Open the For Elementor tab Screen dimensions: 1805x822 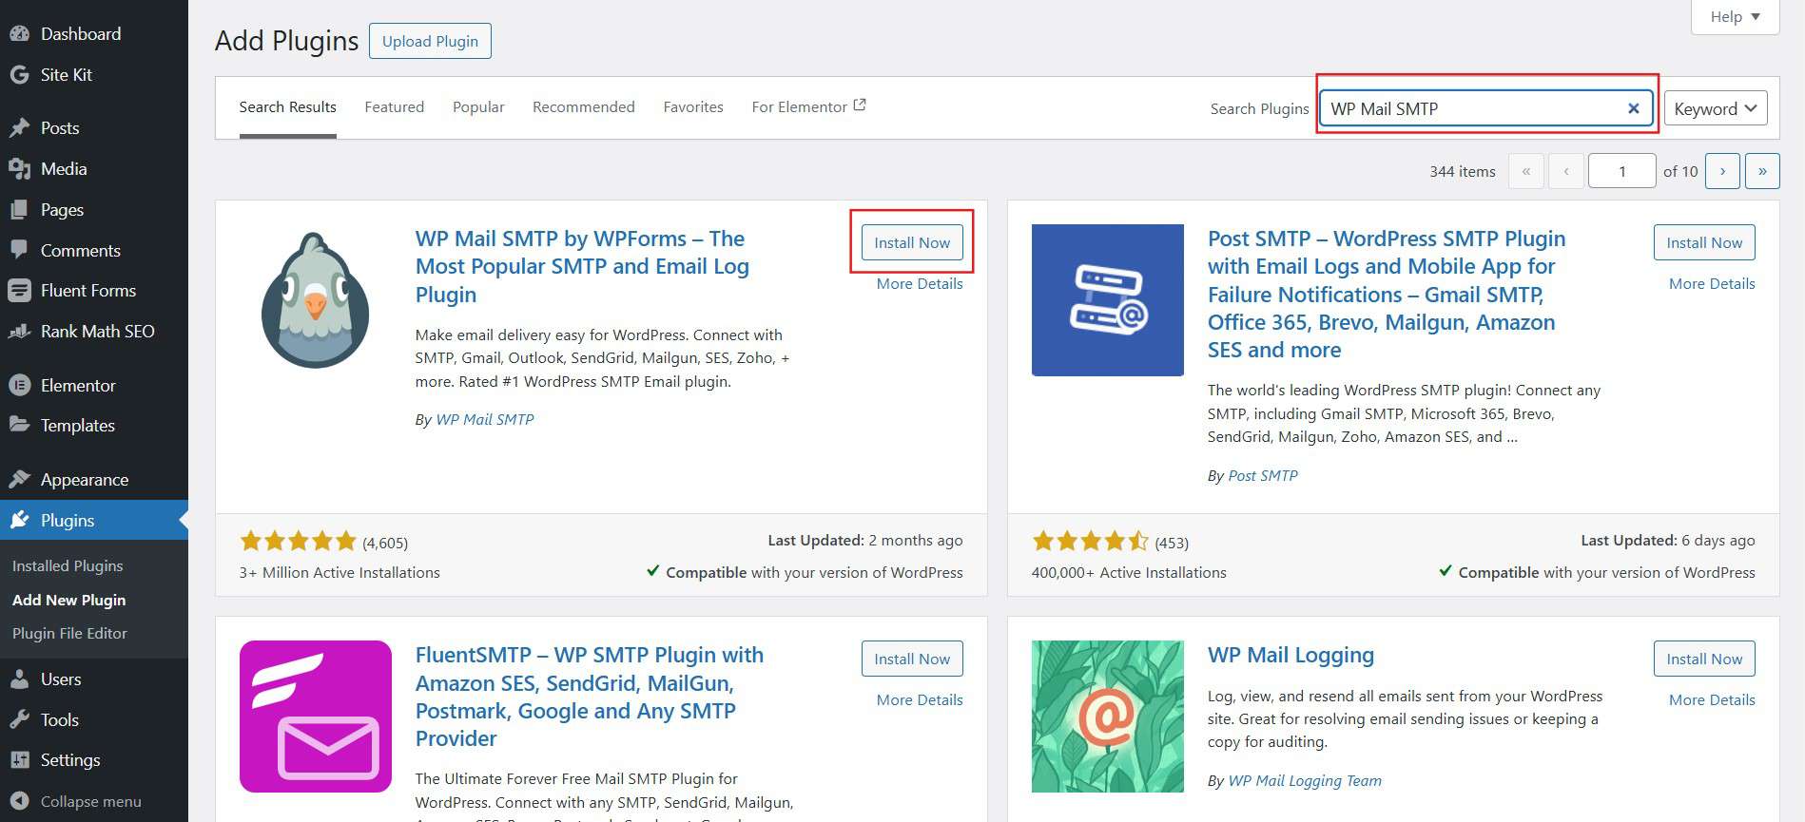coord(808,106)
